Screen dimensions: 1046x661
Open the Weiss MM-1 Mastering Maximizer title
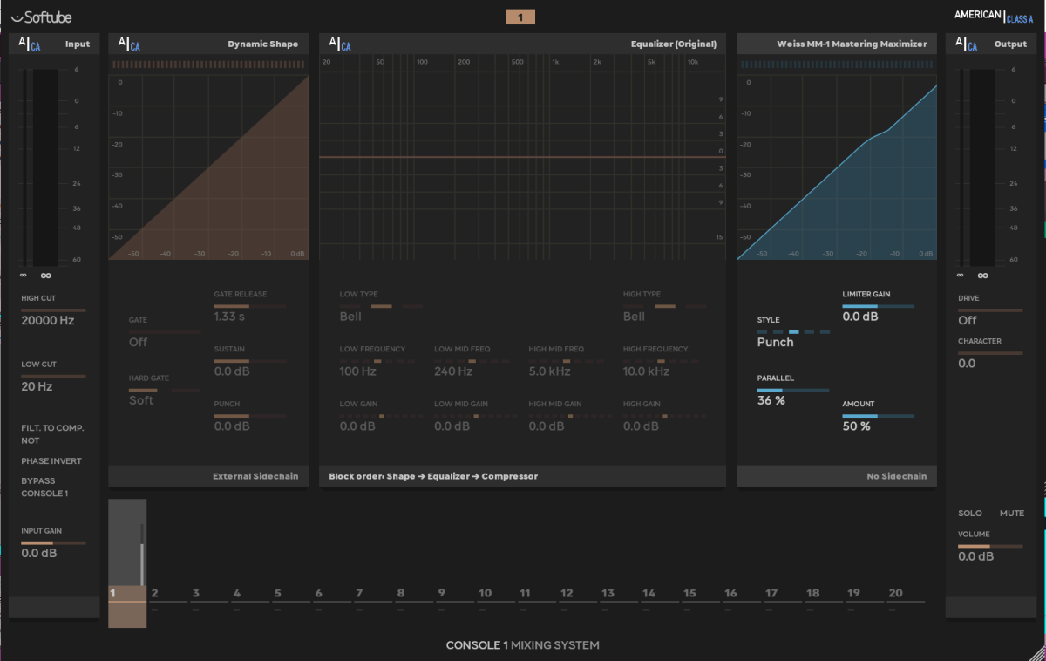click(852, 44)
